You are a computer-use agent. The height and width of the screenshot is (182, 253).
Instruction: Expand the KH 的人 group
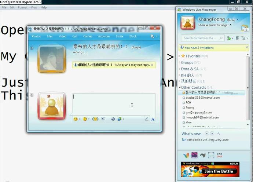click(x=179, y=75)
